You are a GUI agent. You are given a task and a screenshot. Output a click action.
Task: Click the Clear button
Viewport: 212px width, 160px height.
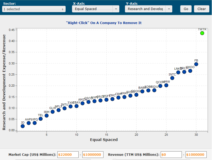point(202,9)
